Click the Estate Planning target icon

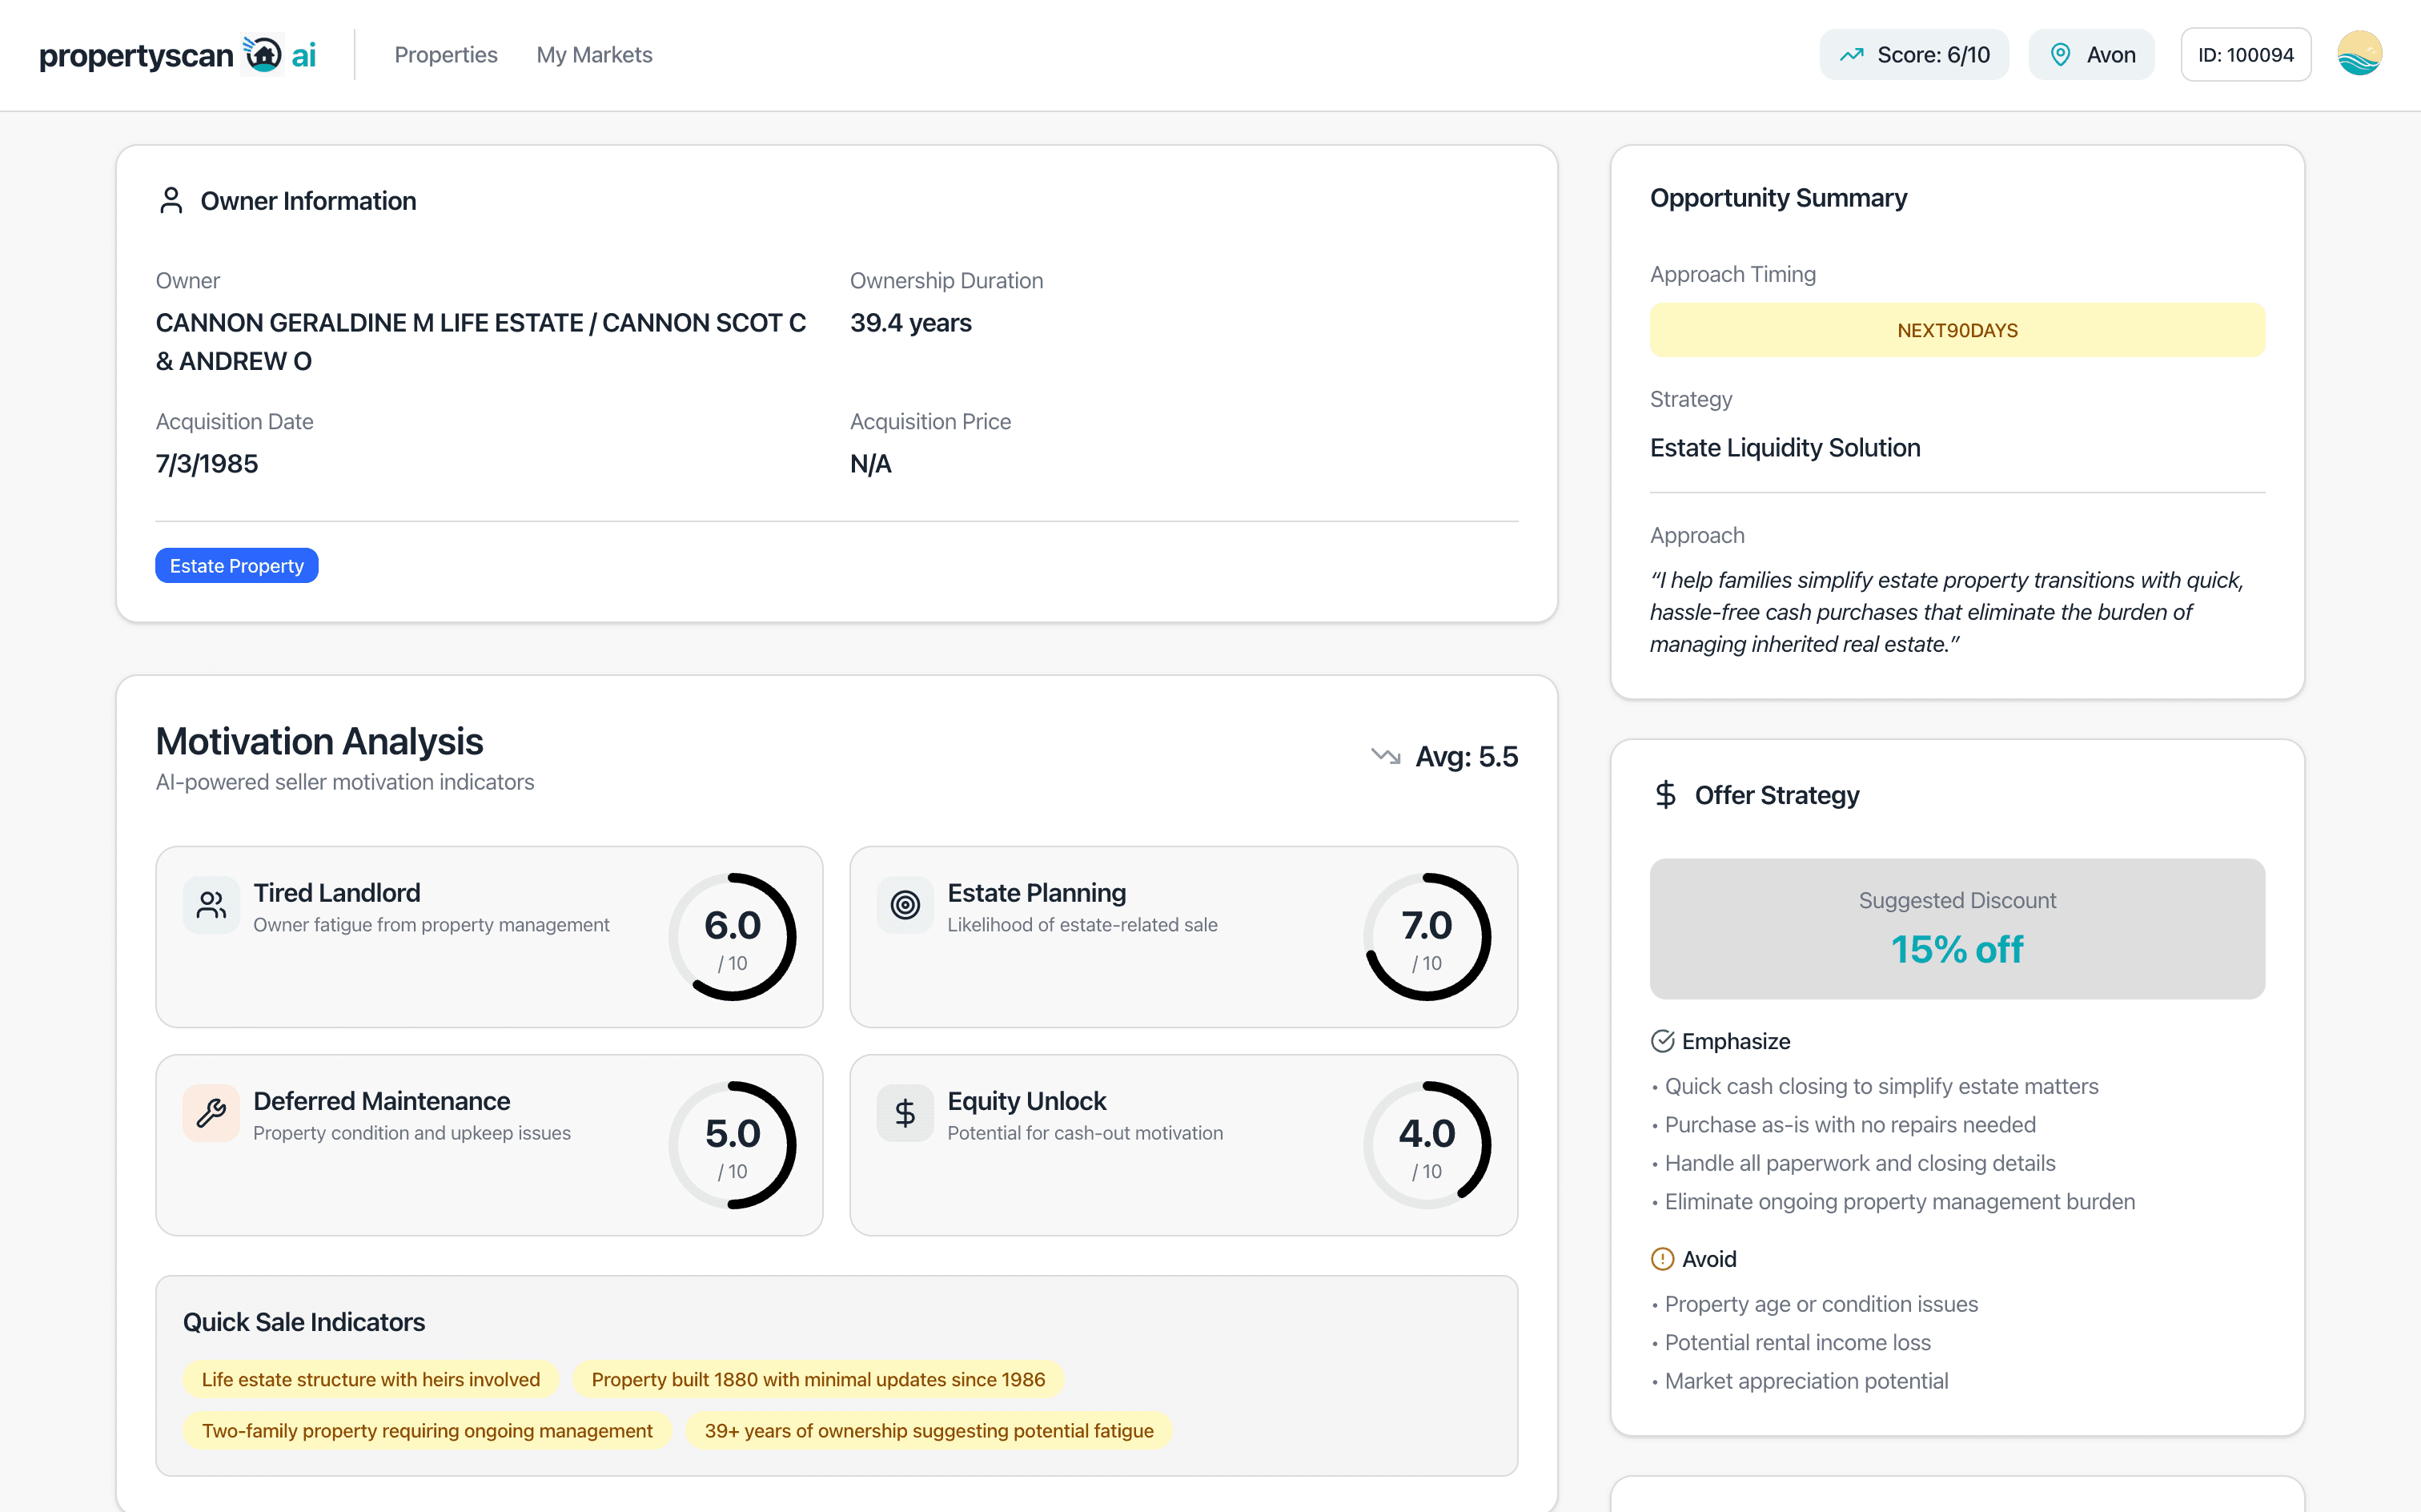click(905, 905)
